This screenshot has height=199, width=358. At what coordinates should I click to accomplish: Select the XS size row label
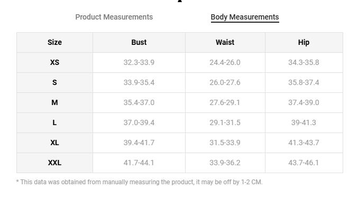tap(54, 62)
